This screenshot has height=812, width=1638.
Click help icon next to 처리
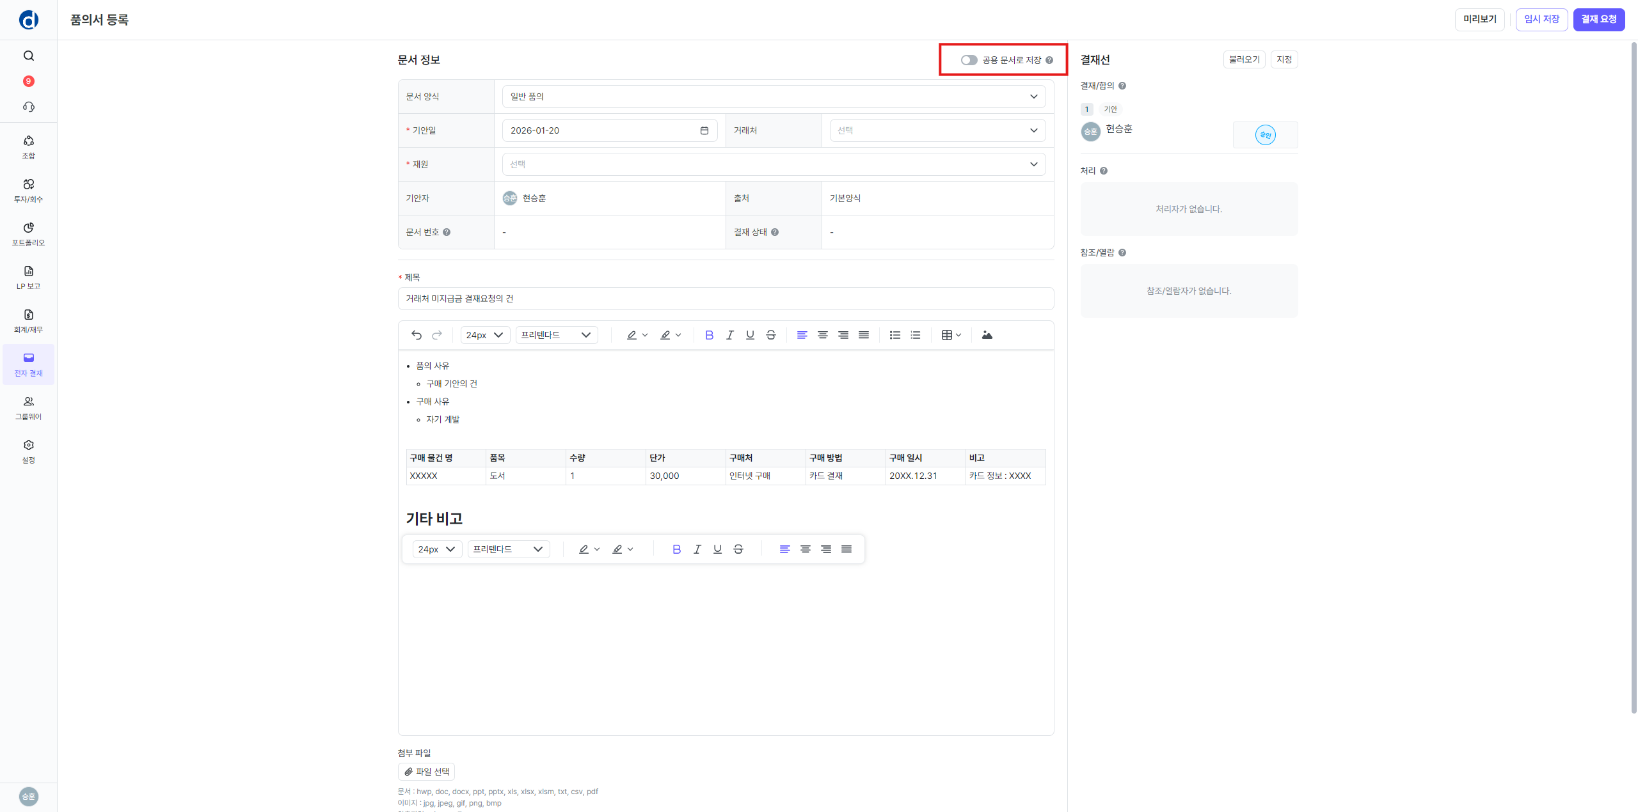pos(1104,171)
